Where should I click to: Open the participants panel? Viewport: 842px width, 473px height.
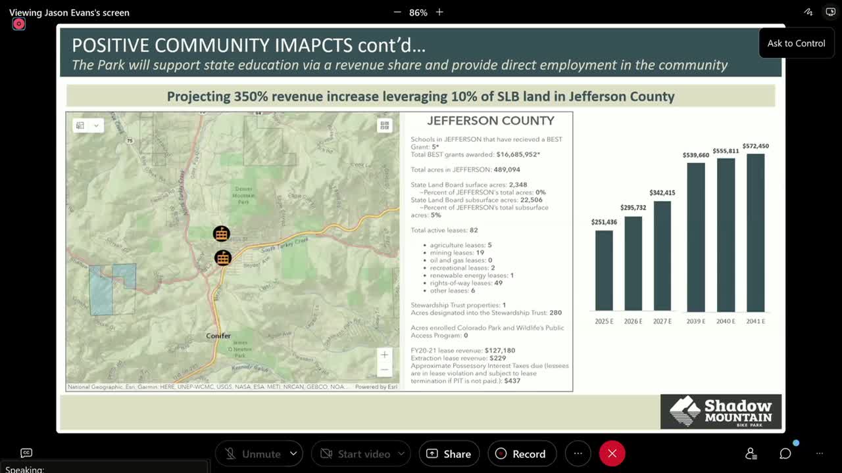tap(751, 453)
